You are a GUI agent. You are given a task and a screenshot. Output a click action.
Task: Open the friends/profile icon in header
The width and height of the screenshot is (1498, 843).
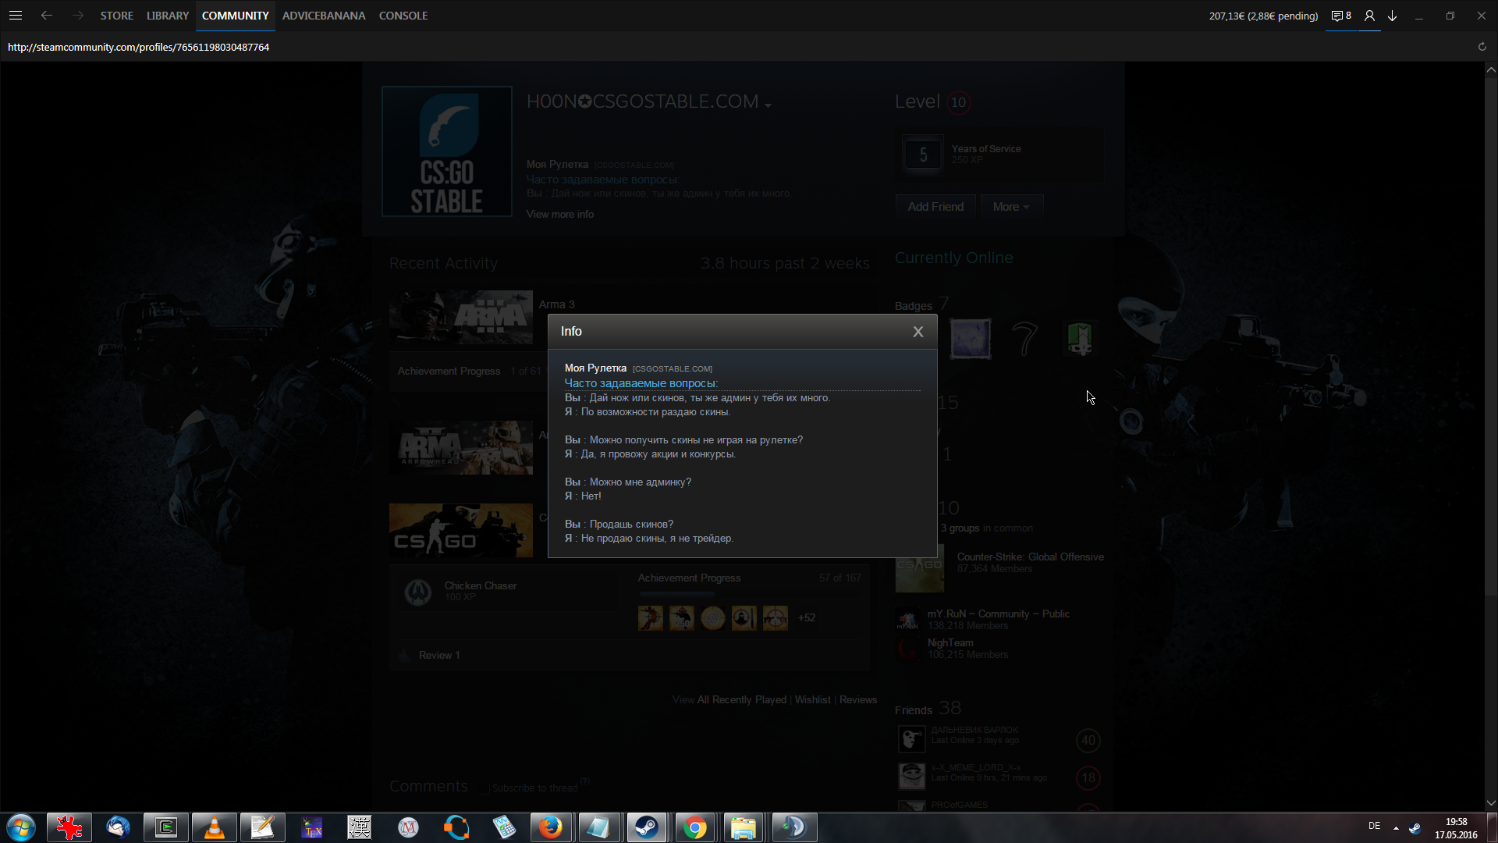(x=1369, y=16)
